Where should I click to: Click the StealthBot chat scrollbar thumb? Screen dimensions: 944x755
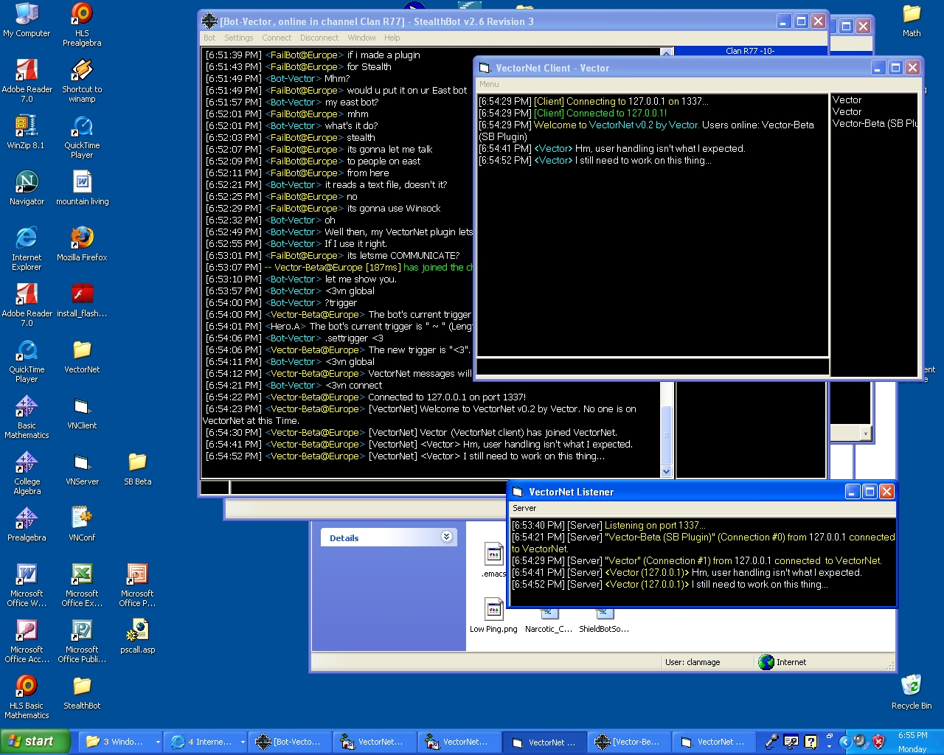click(x=667, y=435)
